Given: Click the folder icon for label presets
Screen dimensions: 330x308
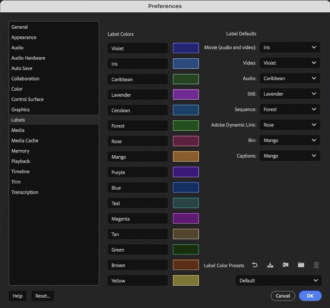Looking at the screenshot, I should [301, 265].
